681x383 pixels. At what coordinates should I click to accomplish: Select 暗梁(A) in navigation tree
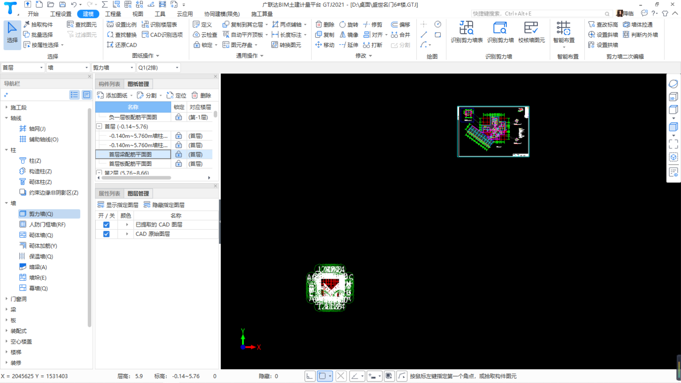pyautogui.click(x=38, y=267)
